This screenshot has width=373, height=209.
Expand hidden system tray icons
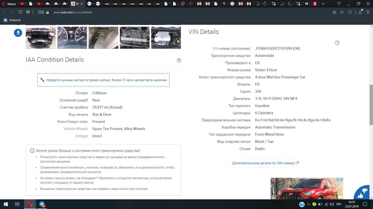click(309, 204)
